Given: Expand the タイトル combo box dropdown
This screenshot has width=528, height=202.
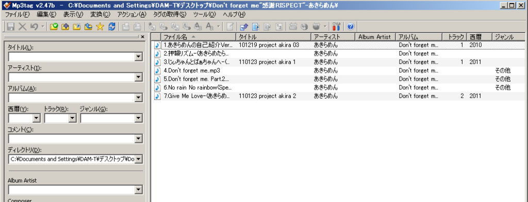Looking at the screenshot, I should pyautogui.click(x=138, y=57).
